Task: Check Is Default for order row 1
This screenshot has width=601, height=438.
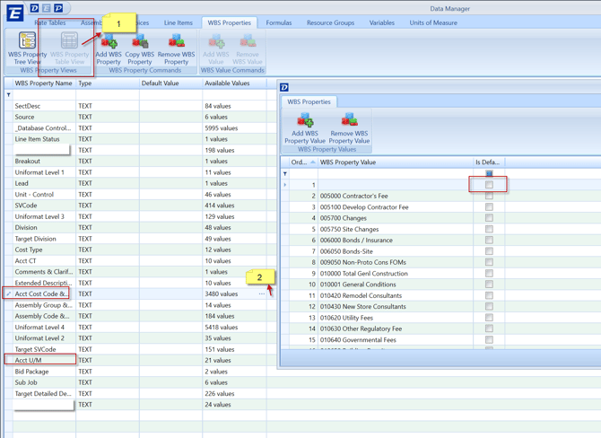Action: click(x=489, y=185)
